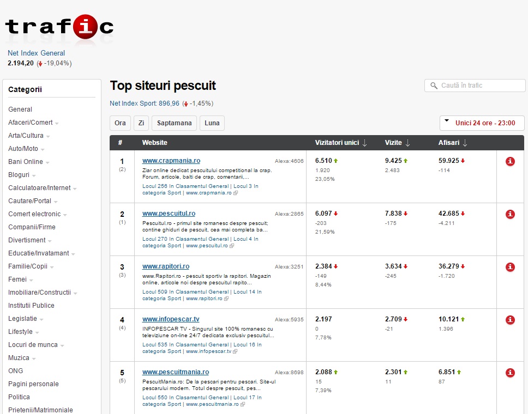Switch to the Saptamana tab
528x414 pixels.
tap(174, 123)
